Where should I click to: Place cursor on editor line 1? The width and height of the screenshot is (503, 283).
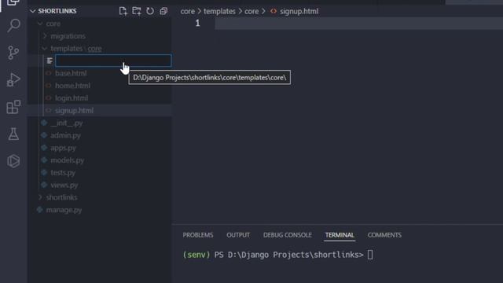(x=358, y=24)
